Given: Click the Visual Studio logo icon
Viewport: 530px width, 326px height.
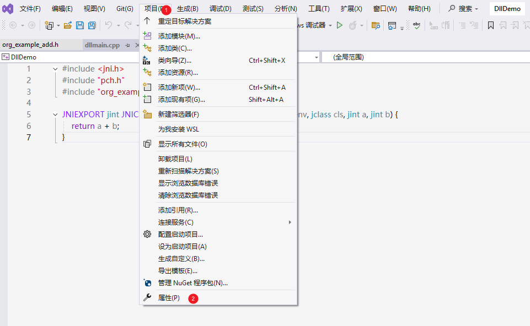Looking at the screenshot, I should point(7,8).
